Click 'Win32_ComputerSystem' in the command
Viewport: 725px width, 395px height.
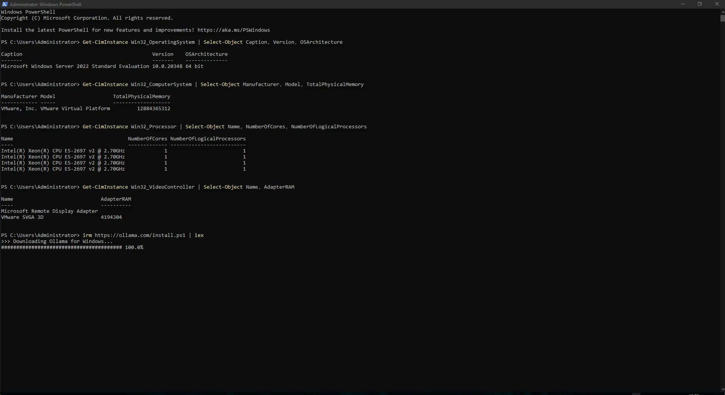coord(161,85)
